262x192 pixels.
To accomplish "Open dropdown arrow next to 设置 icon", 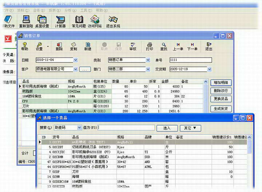I will [48, 46].
